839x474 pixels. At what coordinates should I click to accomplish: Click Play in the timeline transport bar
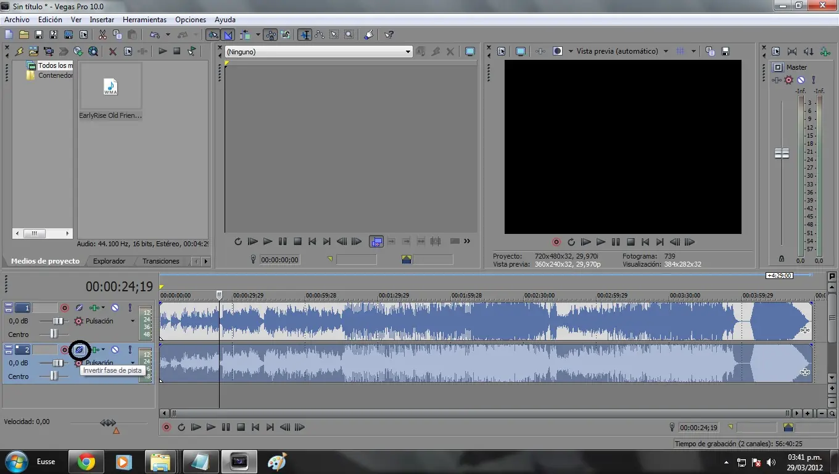click(211, 427)
